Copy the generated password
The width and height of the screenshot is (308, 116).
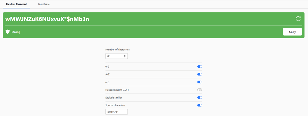tap(292, 32)
